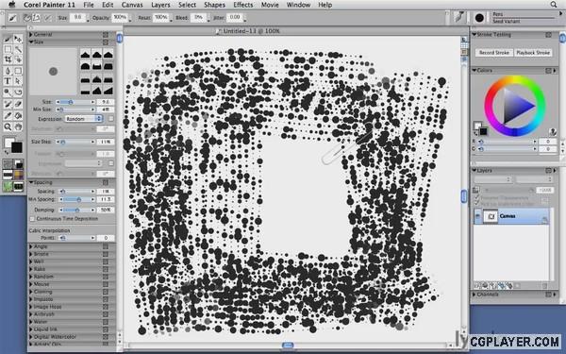Open the Movie menu
Image resolution: width=566 pixels, height=354 pixels.
coord(270,5)
